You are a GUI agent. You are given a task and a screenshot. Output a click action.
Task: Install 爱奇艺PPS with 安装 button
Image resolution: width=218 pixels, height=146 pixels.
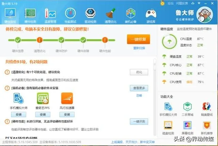pyautogui.click(x=43, y=115)
